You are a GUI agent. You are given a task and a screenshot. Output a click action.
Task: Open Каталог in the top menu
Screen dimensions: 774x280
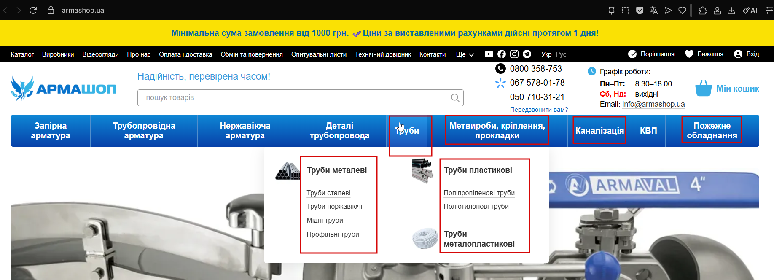tap(22, 54)
